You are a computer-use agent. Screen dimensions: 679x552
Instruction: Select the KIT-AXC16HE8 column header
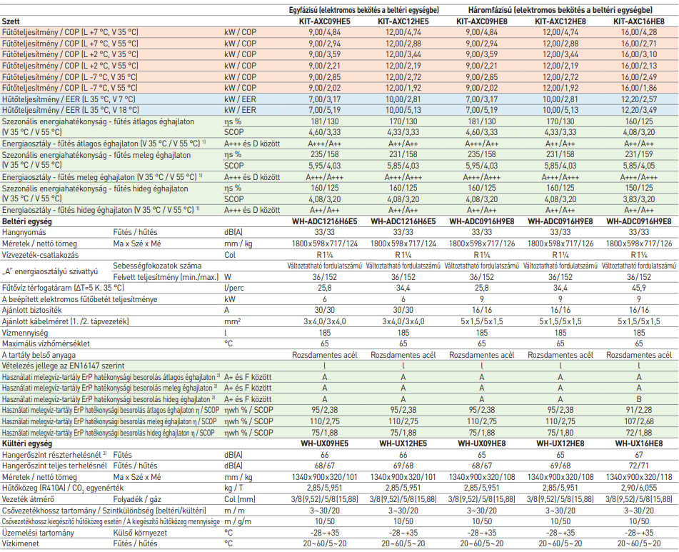pos(639,21)
